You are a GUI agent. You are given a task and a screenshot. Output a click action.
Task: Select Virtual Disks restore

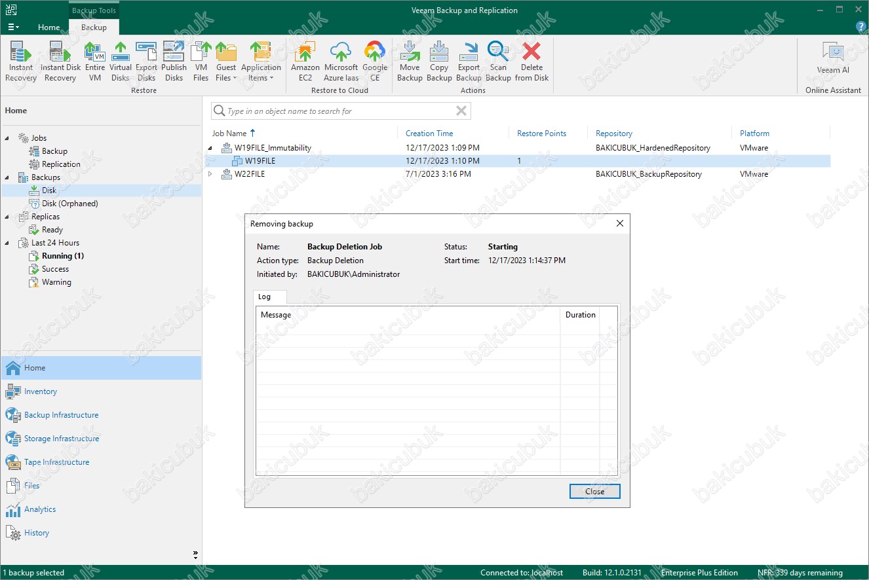point(121,62)
